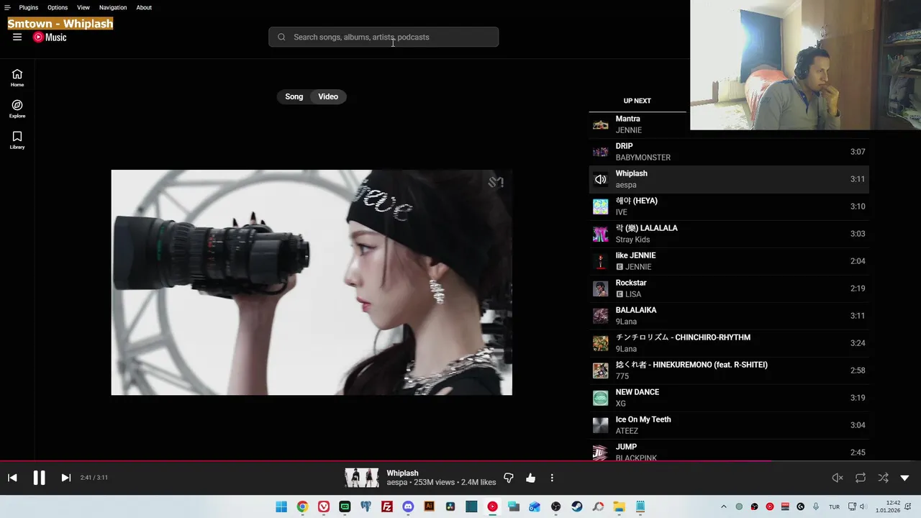Click the microphone tray icon
The width and height of the screenshot is (921, 518).
[x=816, y=506]
